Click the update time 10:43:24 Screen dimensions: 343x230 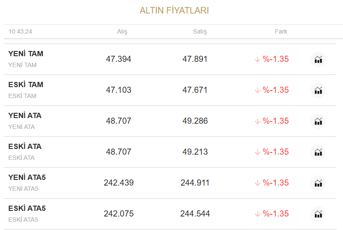[20, 32]
